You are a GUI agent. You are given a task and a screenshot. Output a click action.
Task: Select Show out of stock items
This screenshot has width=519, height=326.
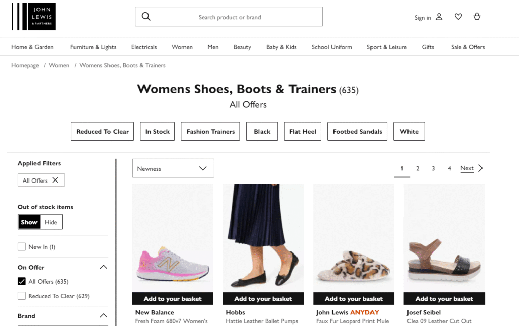(x=29, y=222)
